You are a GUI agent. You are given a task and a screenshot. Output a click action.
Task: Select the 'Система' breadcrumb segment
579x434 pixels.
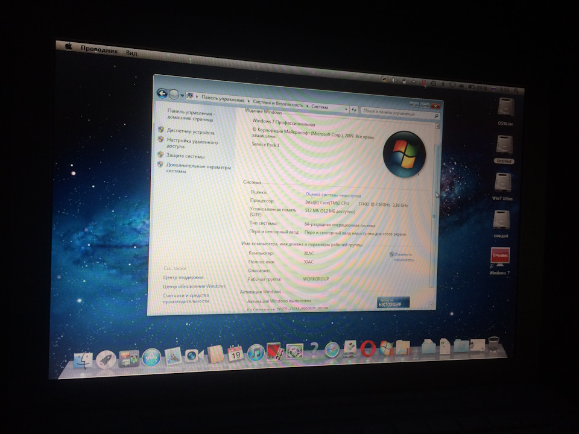320,107
